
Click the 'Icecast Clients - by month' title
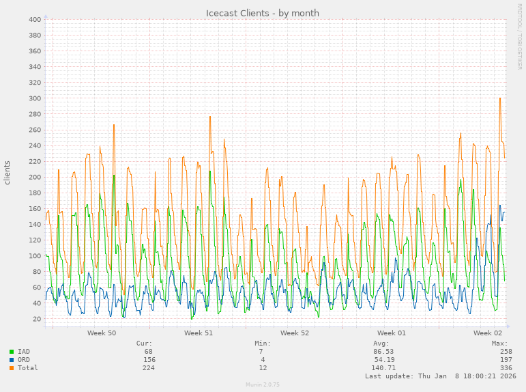(263, 13)
